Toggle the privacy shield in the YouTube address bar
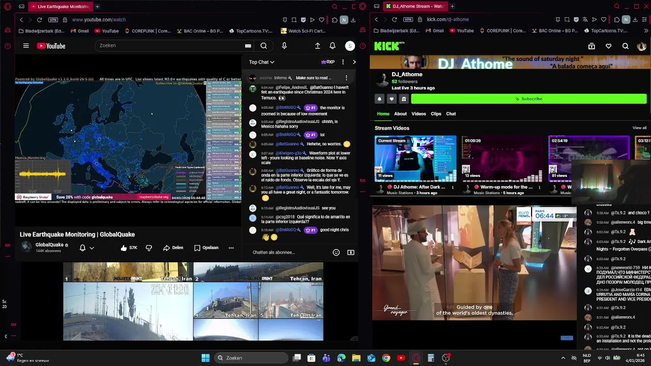 (303, 19)
